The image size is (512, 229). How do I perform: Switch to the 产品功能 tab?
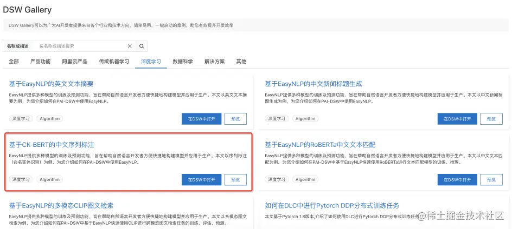click(x=41, y=62)
